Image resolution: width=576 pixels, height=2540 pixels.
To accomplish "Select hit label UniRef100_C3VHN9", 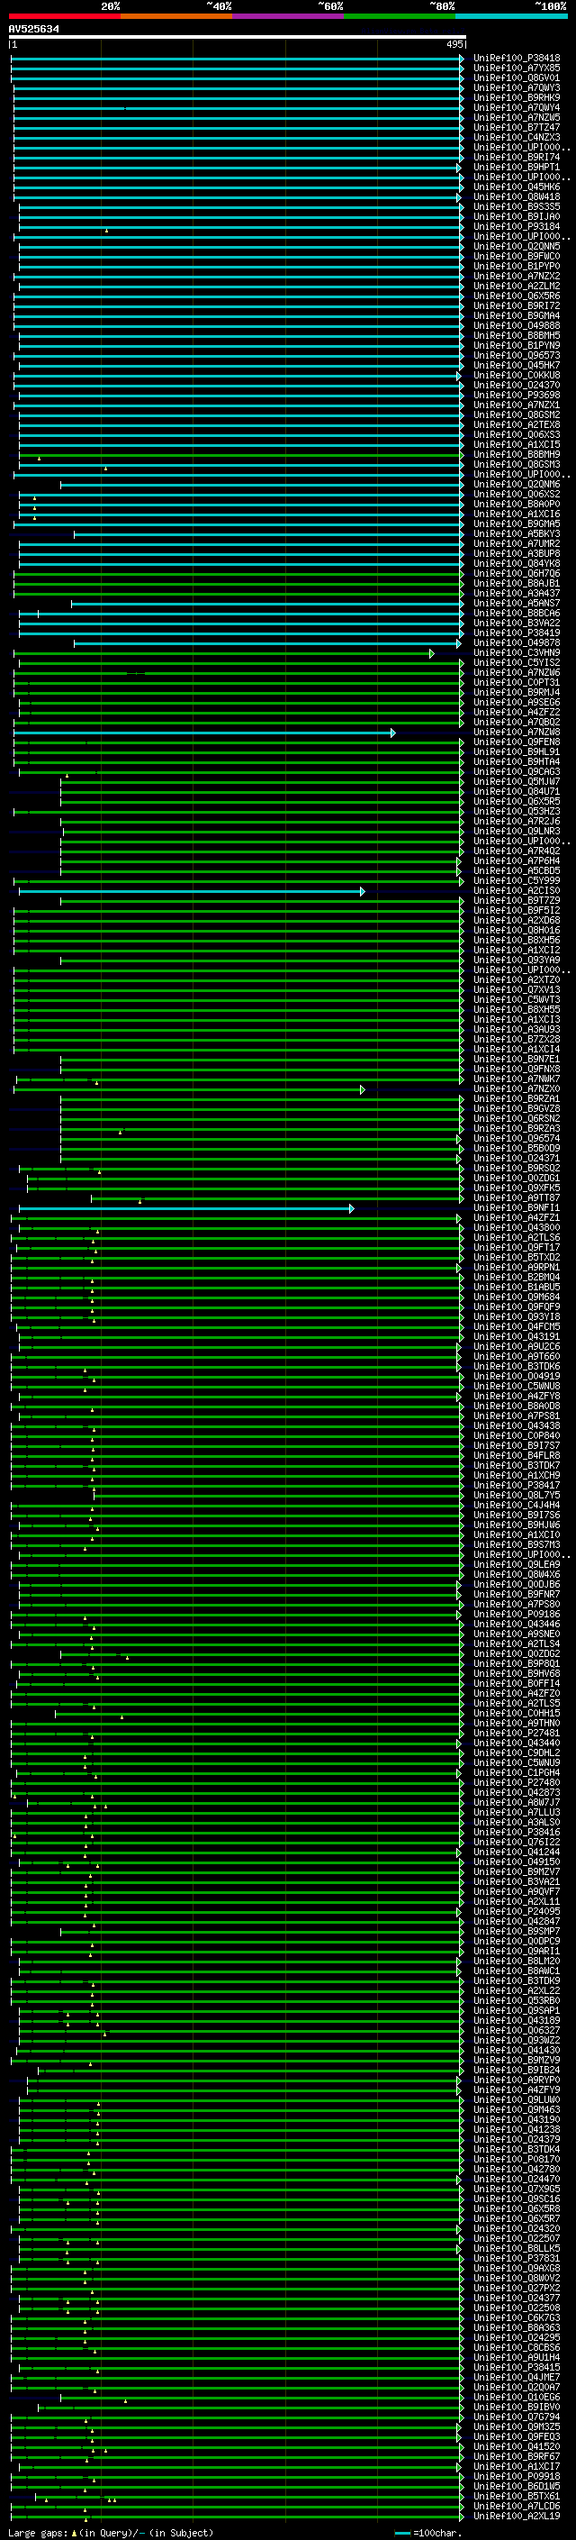I will point(517,652).
